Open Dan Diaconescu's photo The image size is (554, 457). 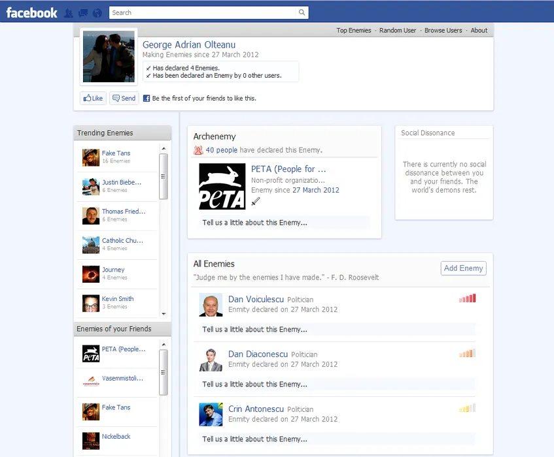coord(211,360)
